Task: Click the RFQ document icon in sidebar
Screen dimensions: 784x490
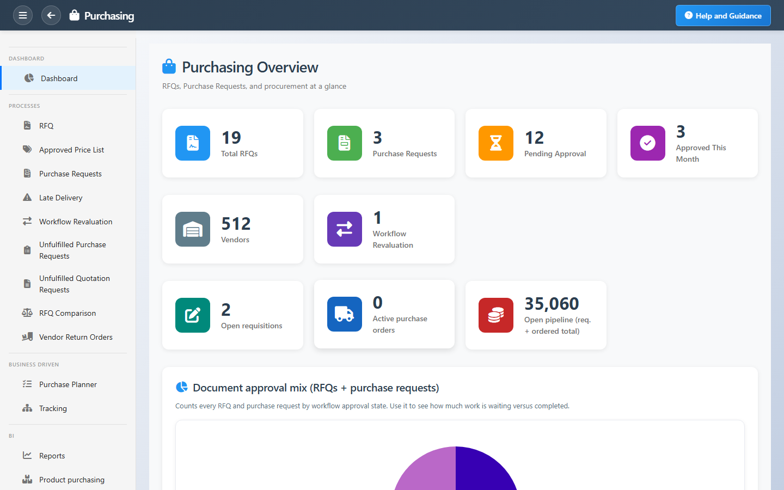Action: [27, 126]
